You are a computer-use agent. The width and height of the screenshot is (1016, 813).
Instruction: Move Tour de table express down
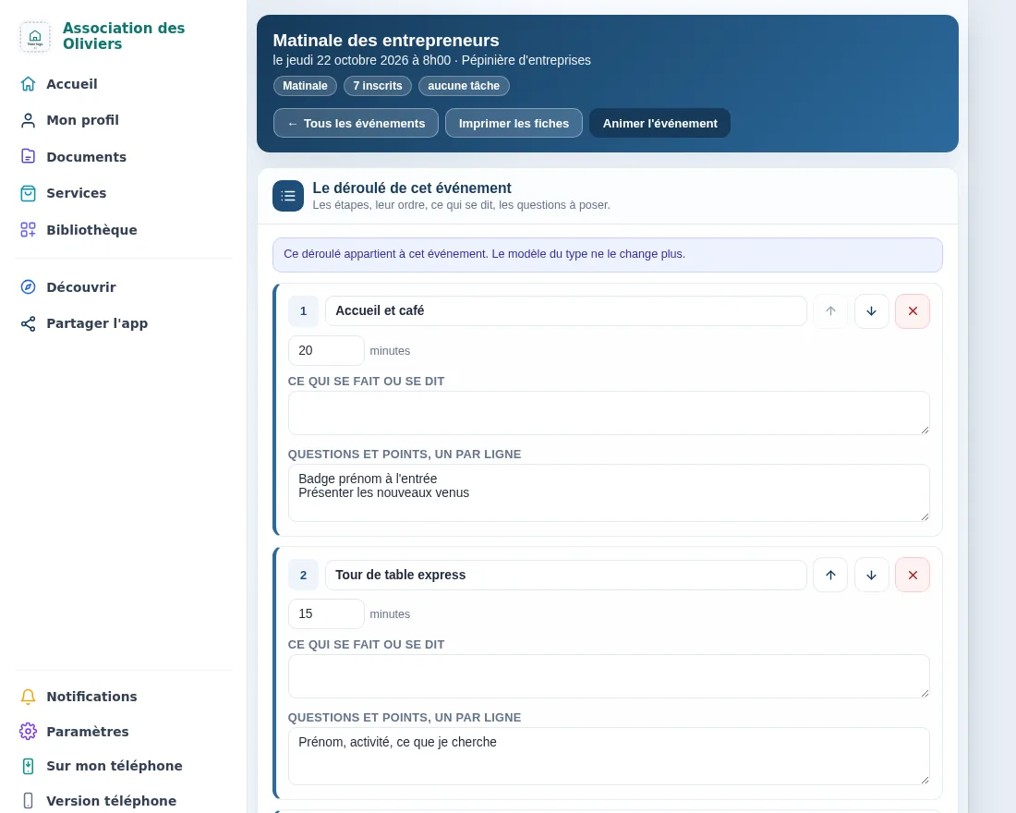click(x=872, y=575)
